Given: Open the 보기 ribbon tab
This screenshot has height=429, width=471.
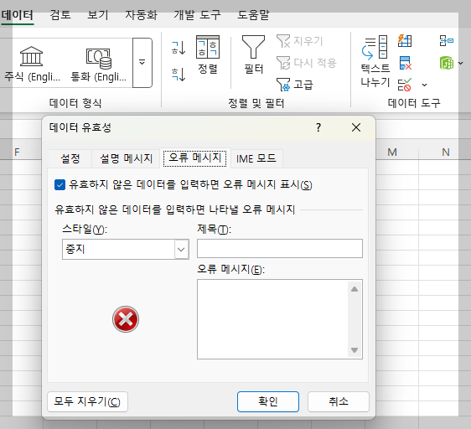Looking at the screenshot, I should (97, 15).
